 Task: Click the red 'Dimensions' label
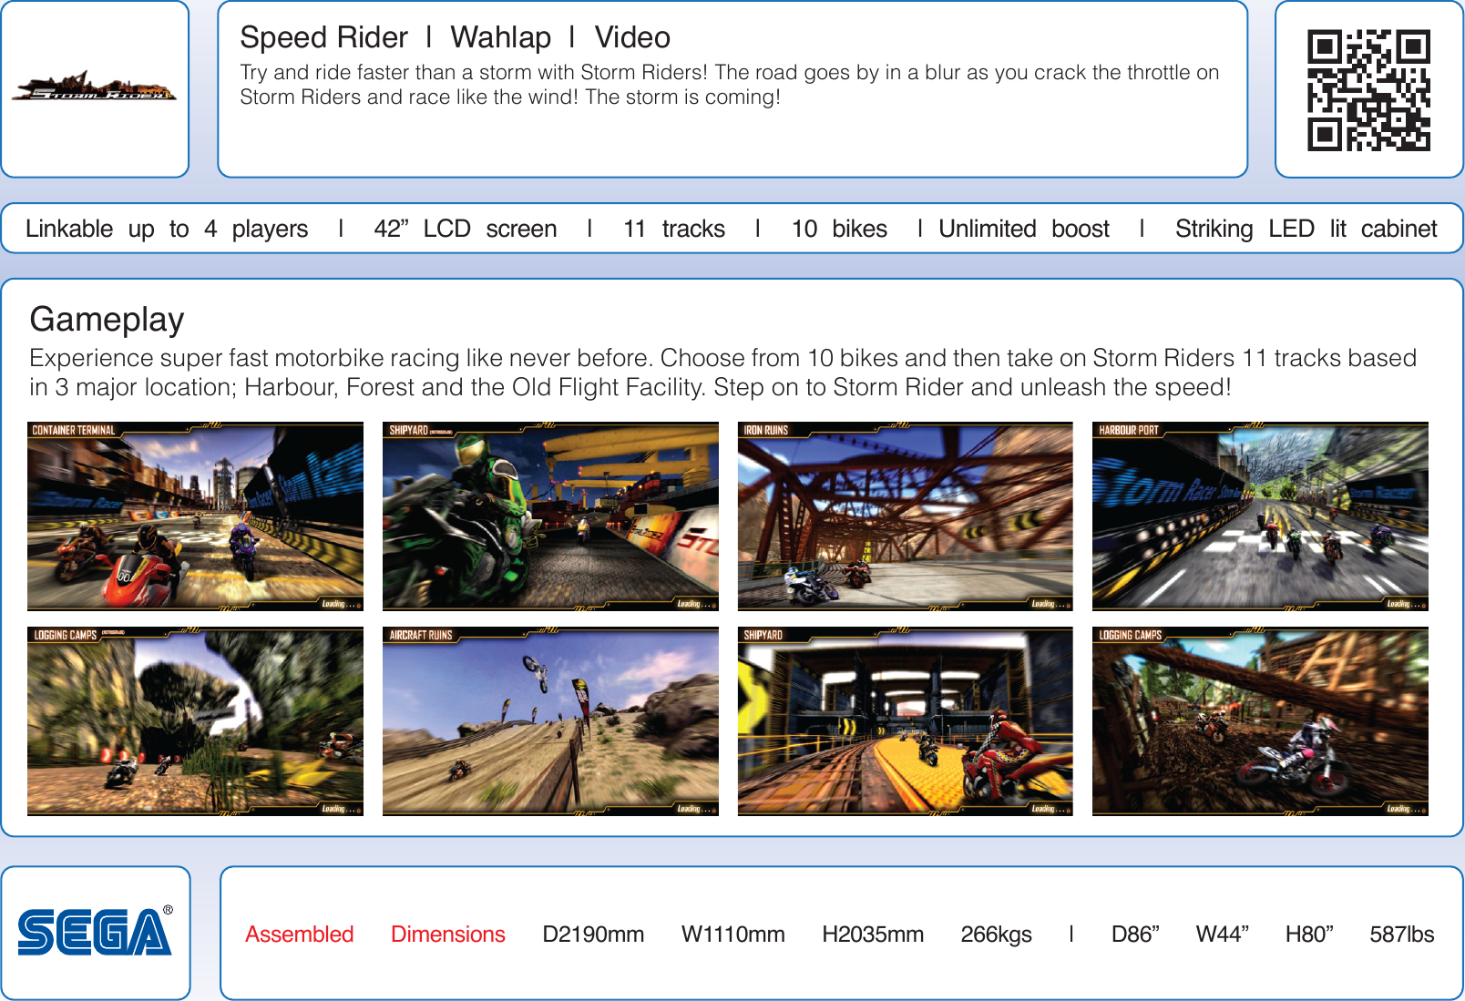pyautogui.click(x=447, y=935)
